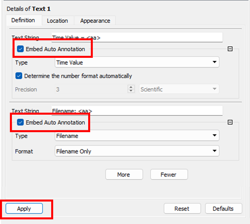Click the Fewer button

[169, 174]
